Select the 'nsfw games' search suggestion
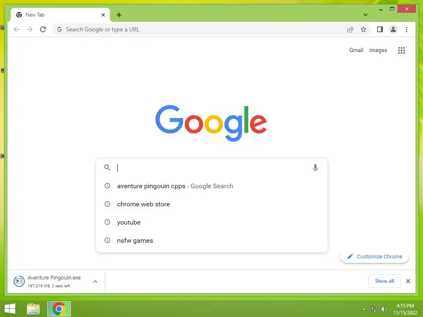 tap(212, 241)
